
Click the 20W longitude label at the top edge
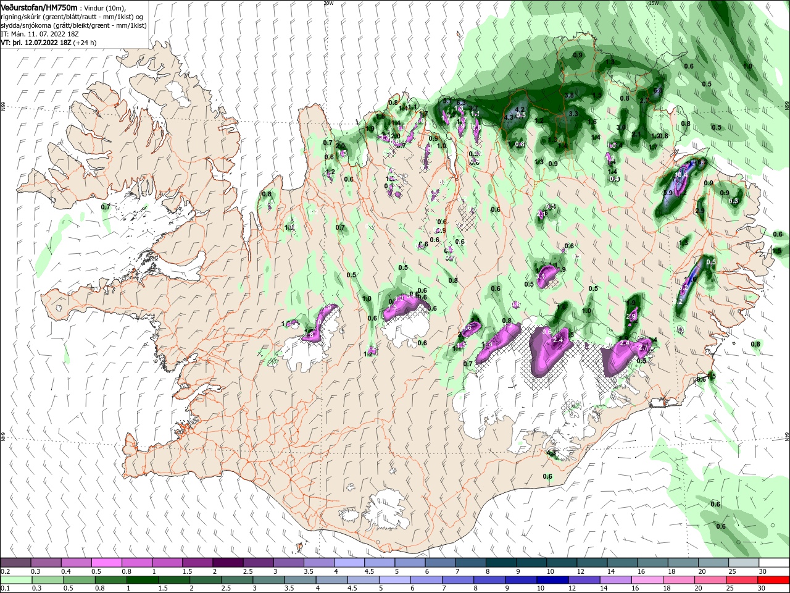(x=328, y=2)
